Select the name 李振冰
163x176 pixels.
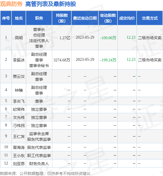pyautogui.click(x=19, y=60)
